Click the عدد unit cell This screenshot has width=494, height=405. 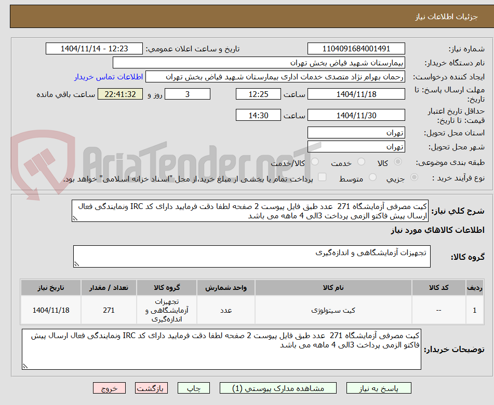226,310
